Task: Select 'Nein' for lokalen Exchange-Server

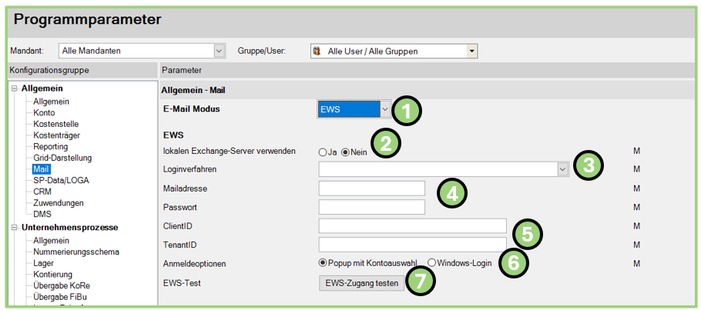Action: click(x=345, y=152)
